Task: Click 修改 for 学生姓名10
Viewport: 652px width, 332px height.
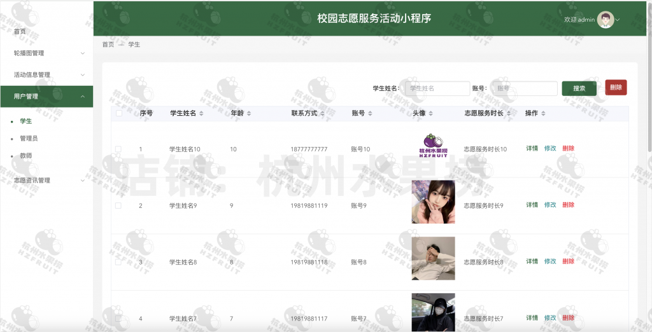Action: tap(550, 148)
